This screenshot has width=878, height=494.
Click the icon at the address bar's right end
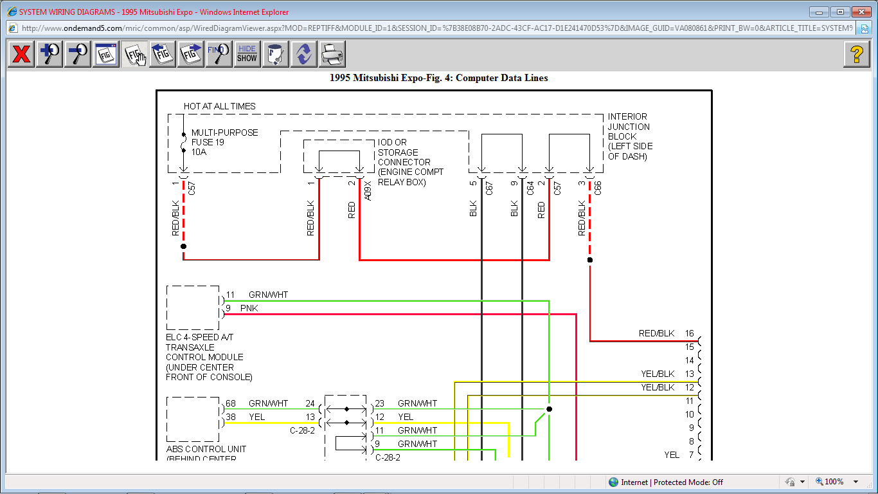(x=865, y=28)
